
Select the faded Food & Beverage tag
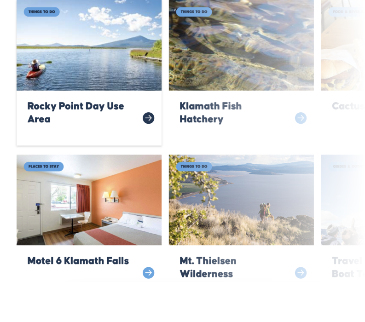coord(347,12)
